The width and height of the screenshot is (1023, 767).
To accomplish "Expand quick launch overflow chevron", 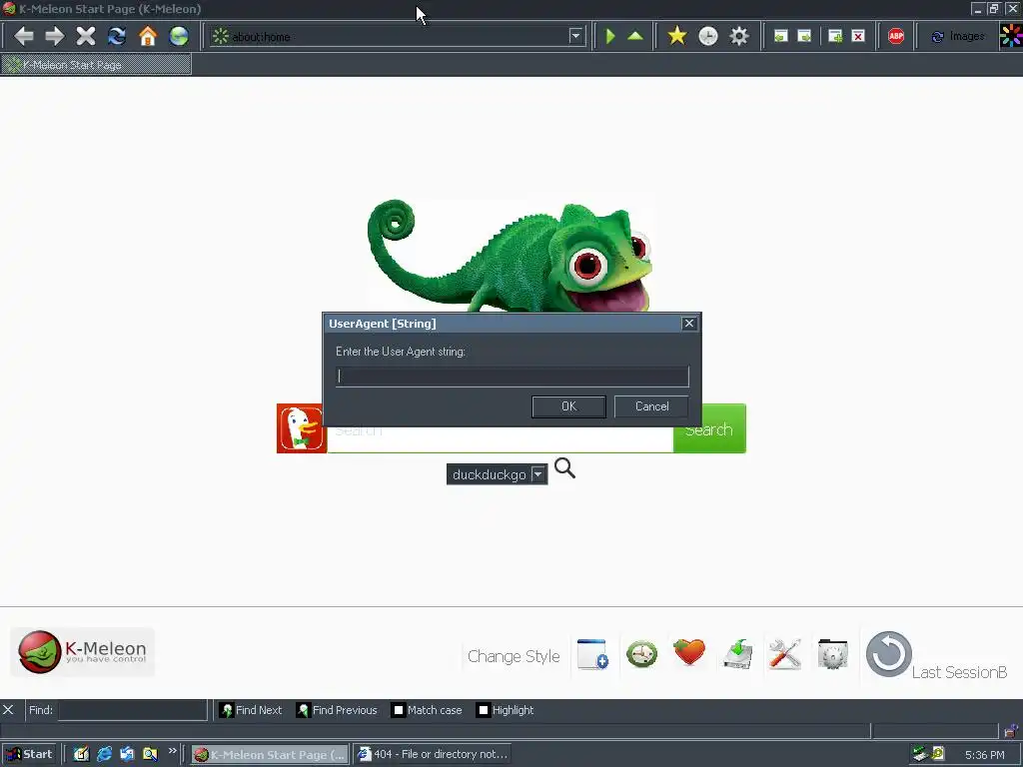I will [x=172, y=751].
